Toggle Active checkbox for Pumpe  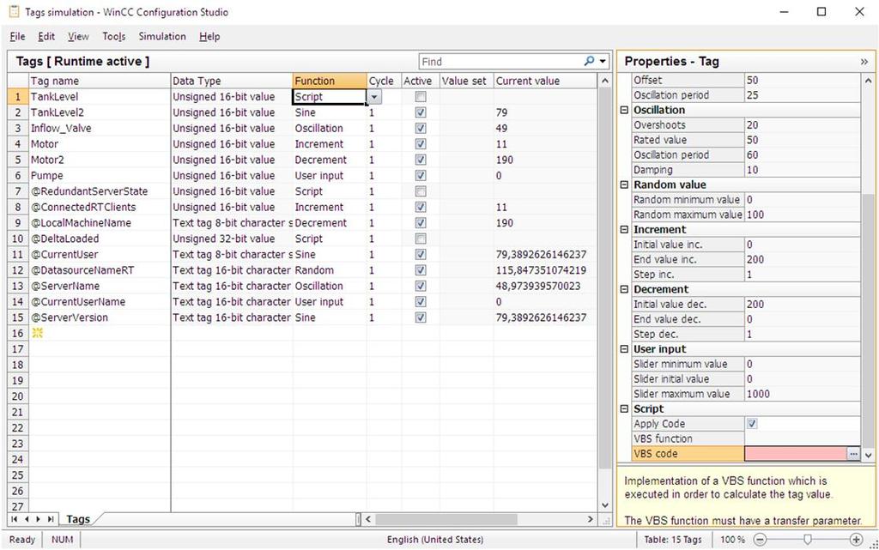[421, 175]
